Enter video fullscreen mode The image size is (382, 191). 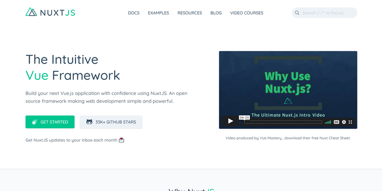[350, 122]
